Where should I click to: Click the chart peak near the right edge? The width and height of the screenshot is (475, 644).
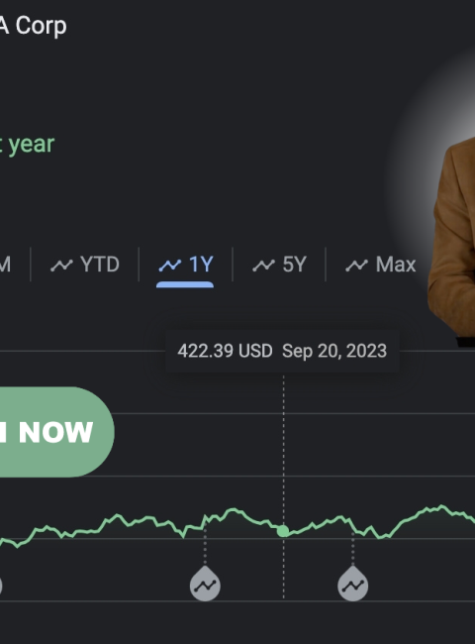click(441, 507)
